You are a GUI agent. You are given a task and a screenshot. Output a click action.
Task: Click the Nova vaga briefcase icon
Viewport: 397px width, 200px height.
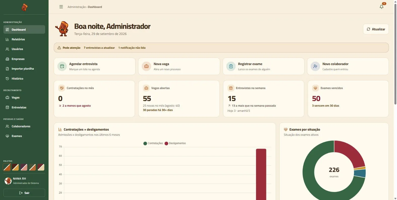pyautogui.click(x=147, y=66)
